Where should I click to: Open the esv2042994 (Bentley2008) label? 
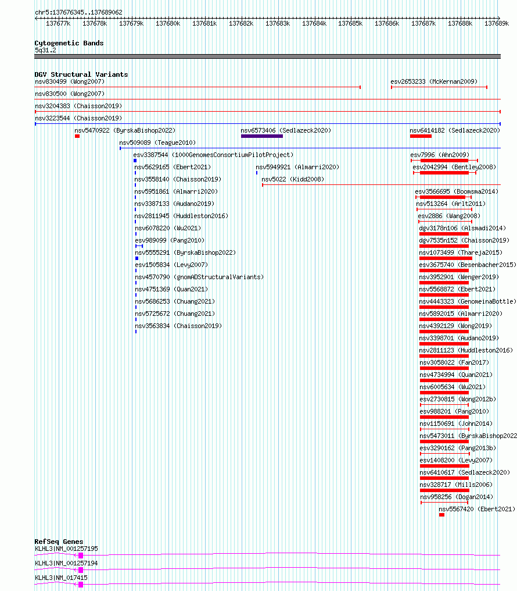click(x=454, y=167)
